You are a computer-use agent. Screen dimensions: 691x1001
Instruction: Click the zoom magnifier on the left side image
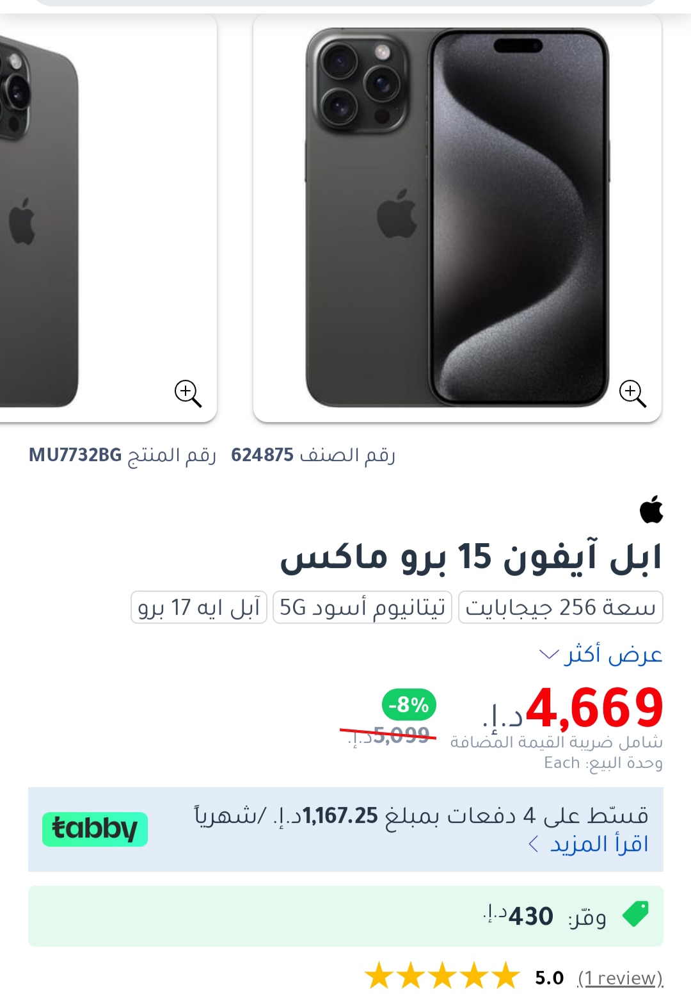coord(188,393)
